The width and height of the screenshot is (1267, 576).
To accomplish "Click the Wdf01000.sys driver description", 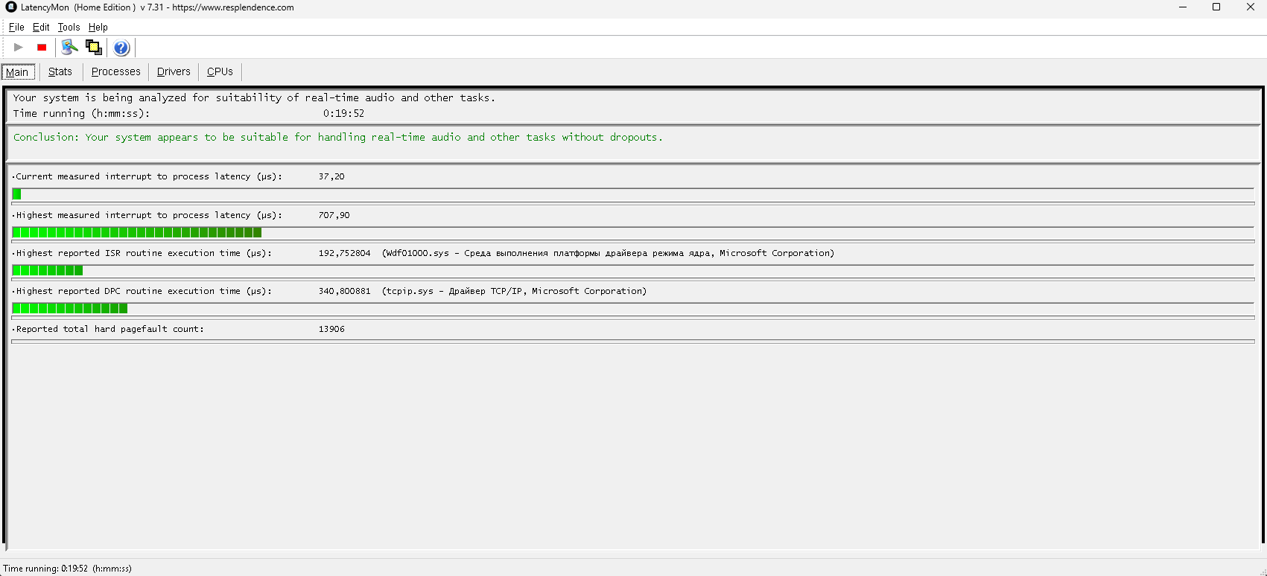I will coord(608,254).
